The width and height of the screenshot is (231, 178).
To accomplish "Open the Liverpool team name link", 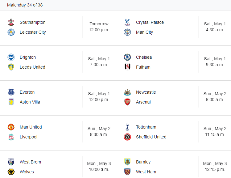I will click(28, 137).
